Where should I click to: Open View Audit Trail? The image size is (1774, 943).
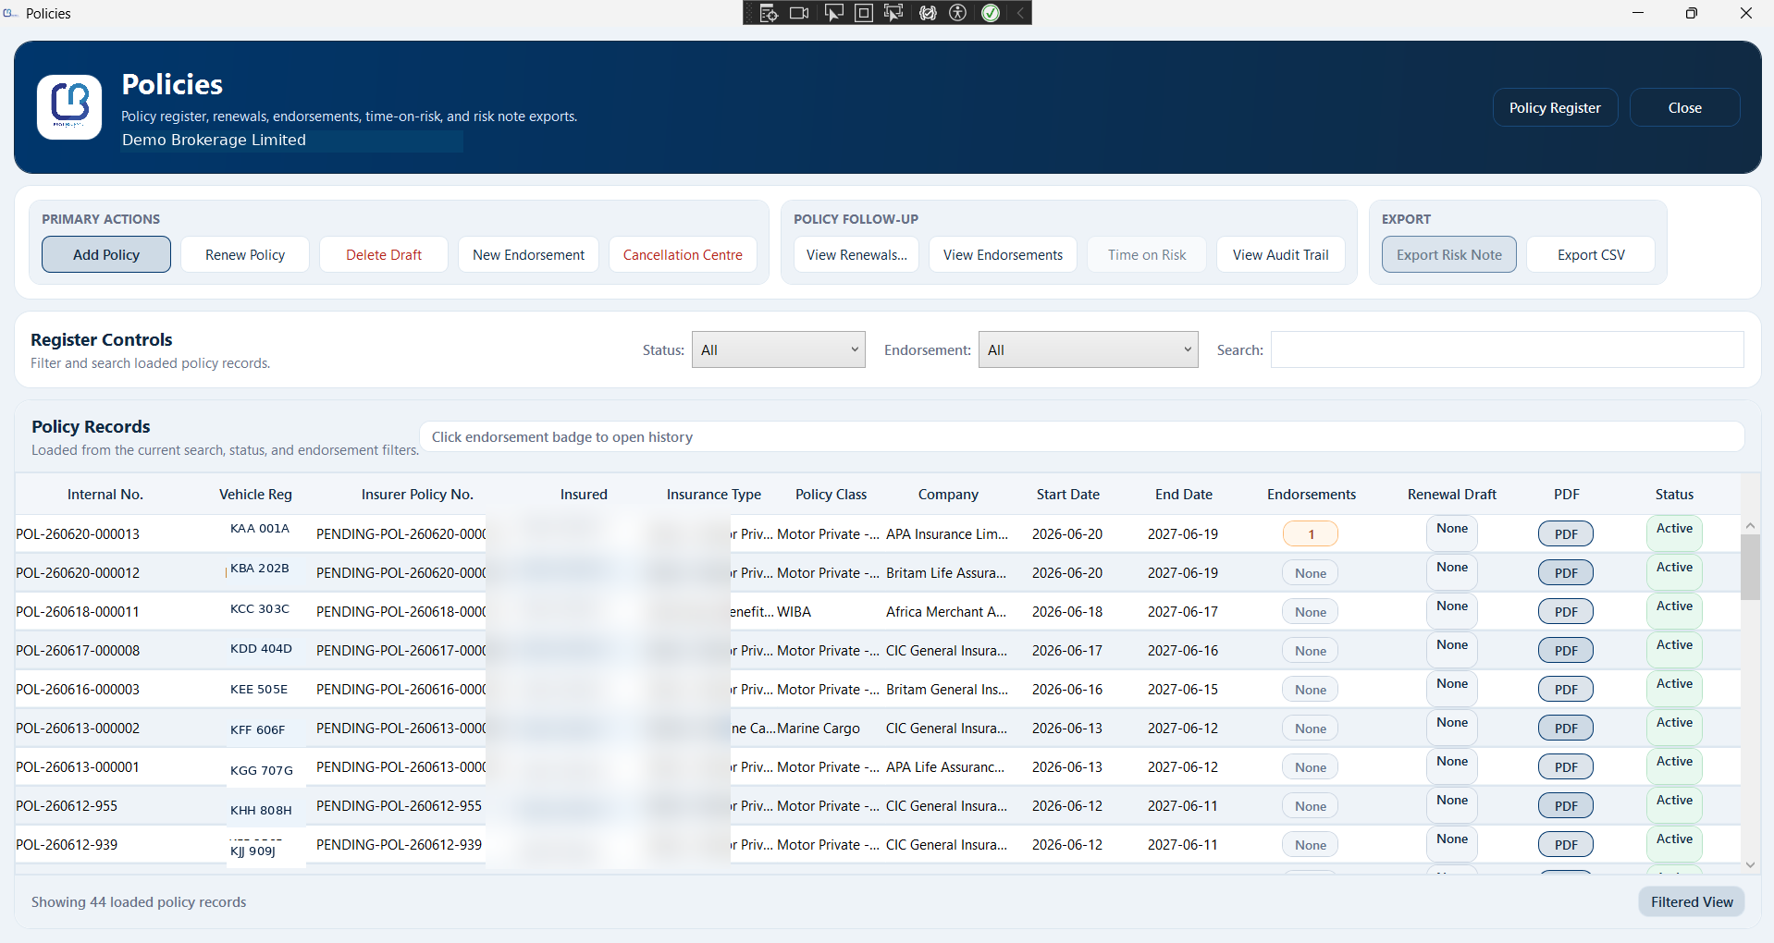click(1280, 254)
